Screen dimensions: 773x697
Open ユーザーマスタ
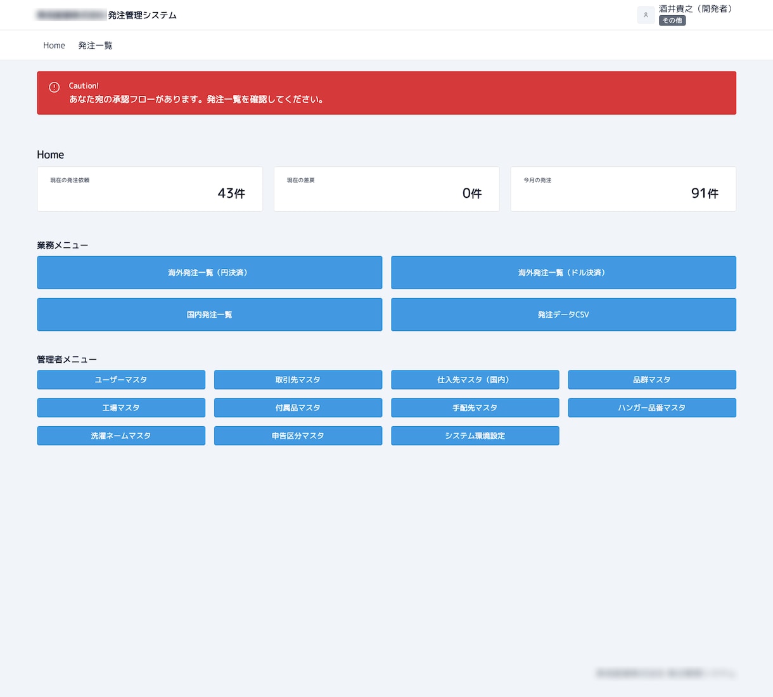pos(121,380)
